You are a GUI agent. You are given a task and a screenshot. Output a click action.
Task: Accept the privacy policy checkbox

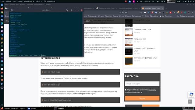click(126, 90)
